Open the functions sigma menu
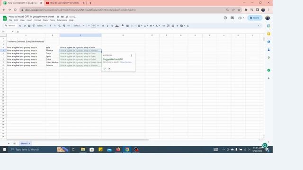The width and height of the screenshot is (303, 170). (187, 25)
